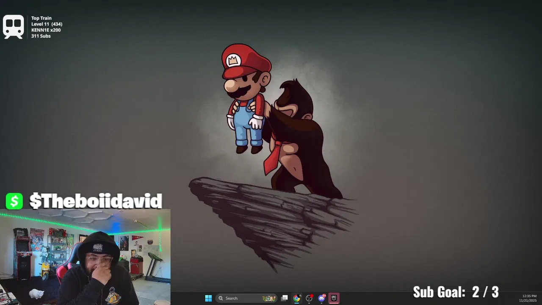This screenshot has height=305, width=542.
Task: Click the hype train icon overlay
Action: (x=13, y=27)
